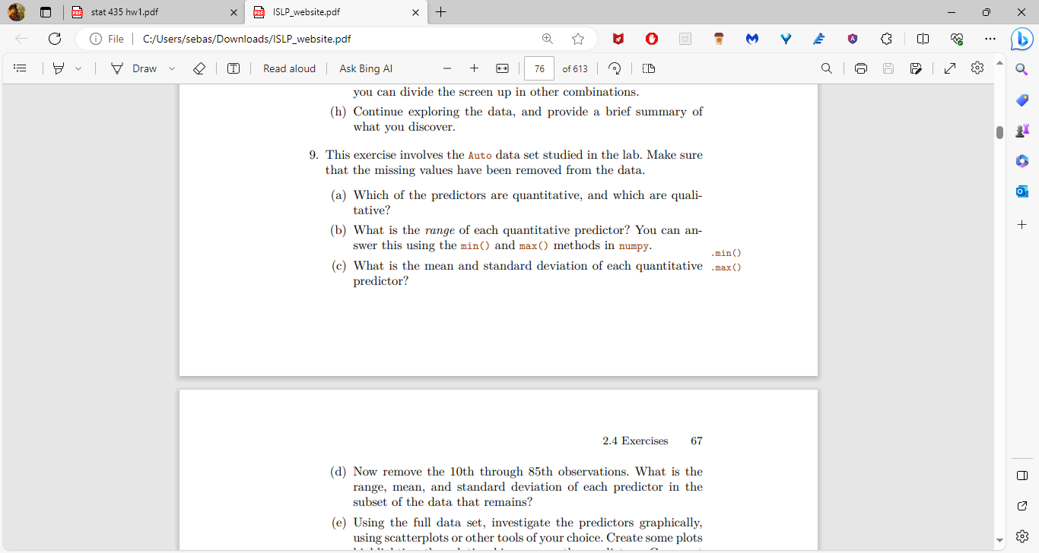Select the Highlight tool
Viewport: 1039px width, 553px height.
[x=57, y=68]
